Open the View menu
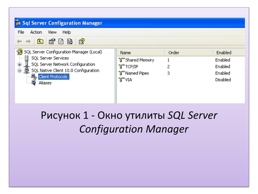 [x=52, y=32]
